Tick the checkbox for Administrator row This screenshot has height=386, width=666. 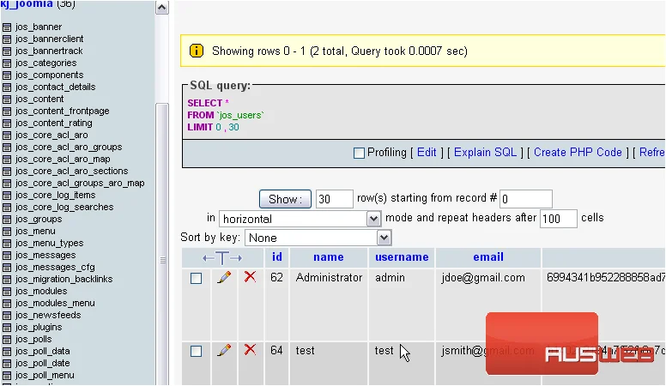(196, 279)
